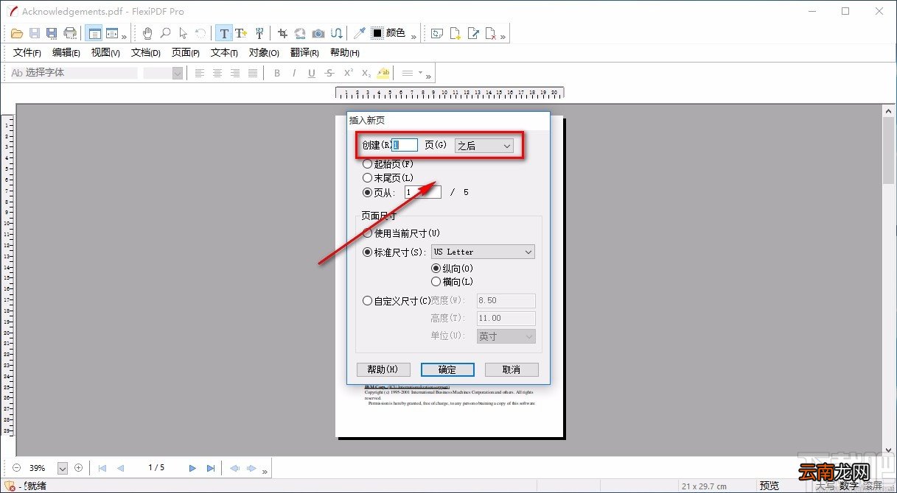897x493 pixels.
Task: Select the 末尾页(L) radio option
Action: click(x=388, y=177)
